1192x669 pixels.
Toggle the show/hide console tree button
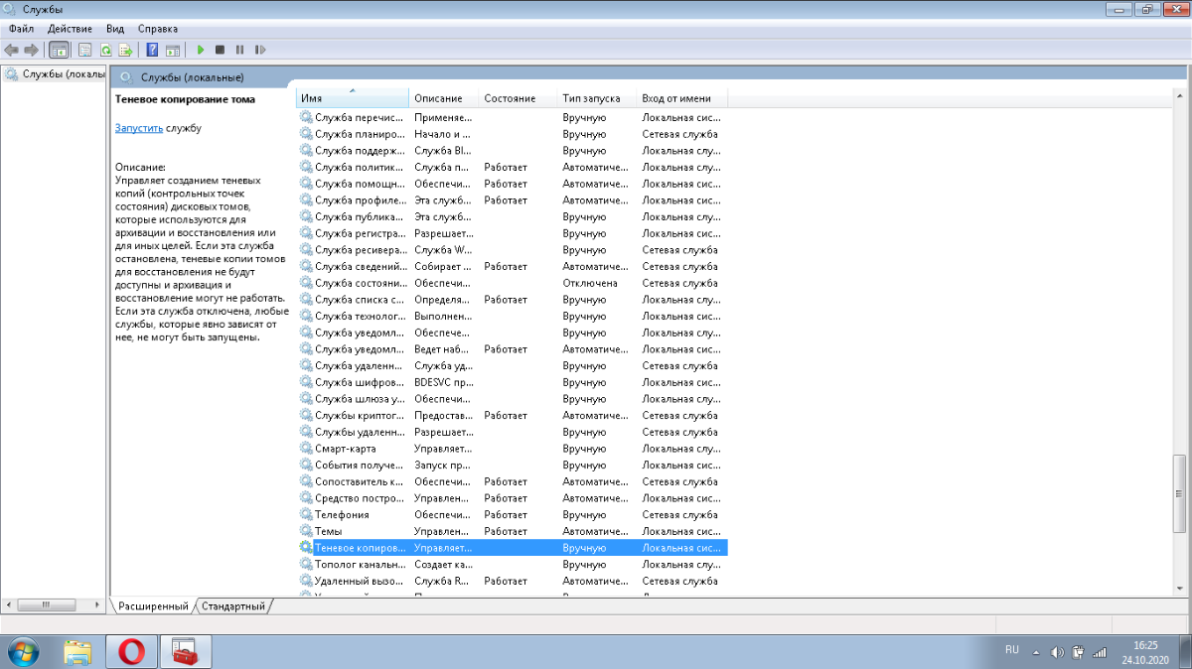60,50
